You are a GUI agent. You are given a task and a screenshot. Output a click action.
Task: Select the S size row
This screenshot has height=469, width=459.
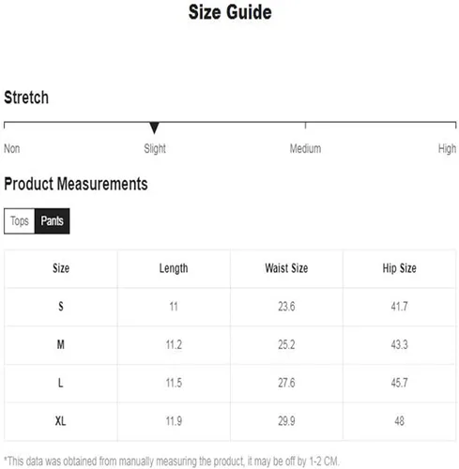[x=230, y=307]
